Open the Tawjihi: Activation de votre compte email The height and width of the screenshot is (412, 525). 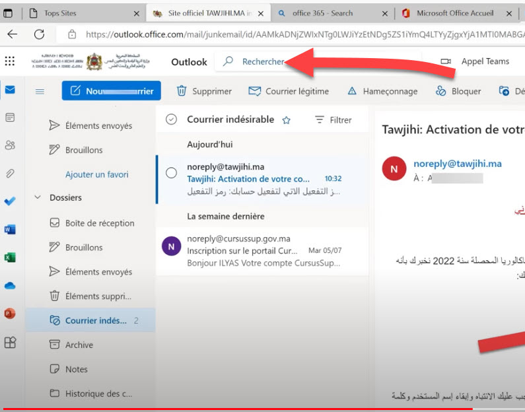click(262, 179)
